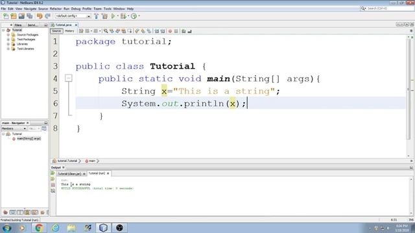Screen dimensions: 415x233
Task: Toggle Sort by Name button in Navigator
Action: (42, 212)
